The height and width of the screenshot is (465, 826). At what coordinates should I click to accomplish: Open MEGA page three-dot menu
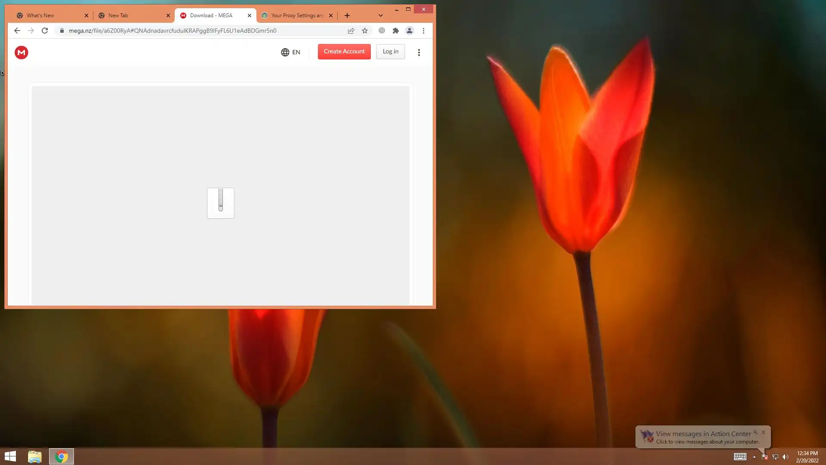coord(419,53)
